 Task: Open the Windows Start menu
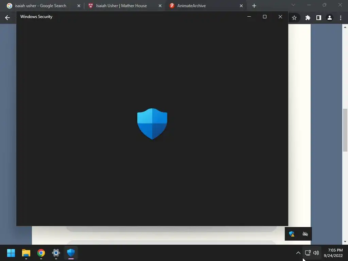point(11,253)
